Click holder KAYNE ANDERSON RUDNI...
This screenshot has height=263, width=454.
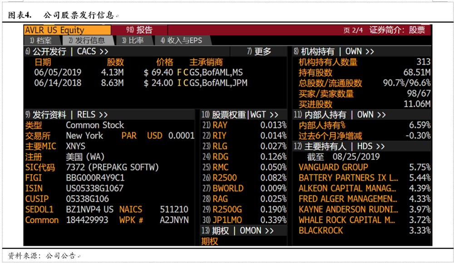[x=348, y=209]
